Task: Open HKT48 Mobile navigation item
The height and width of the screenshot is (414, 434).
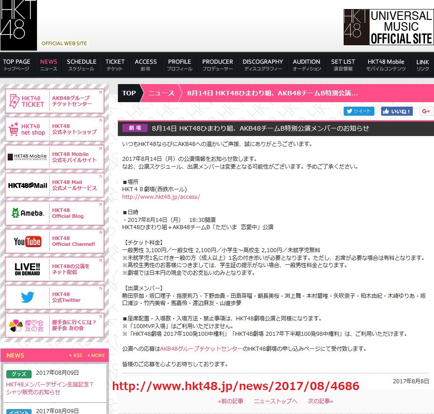Action: click(x=386, y=65)
